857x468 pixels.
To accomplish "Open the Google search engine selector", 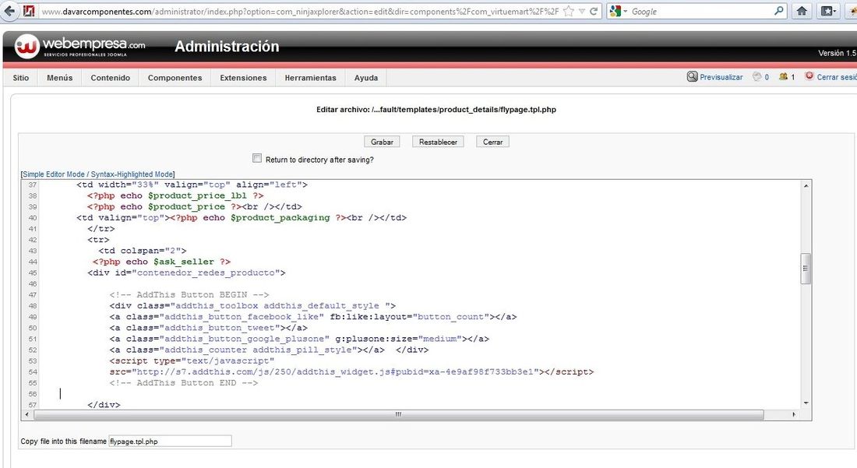I will (x=618, y=11).
